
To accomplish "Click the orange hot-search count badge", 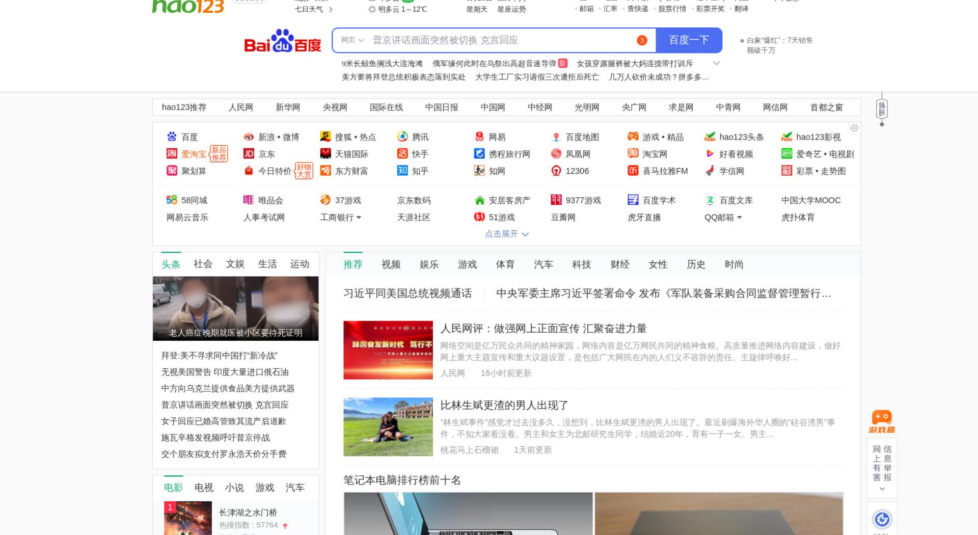I will click(642, 40).
